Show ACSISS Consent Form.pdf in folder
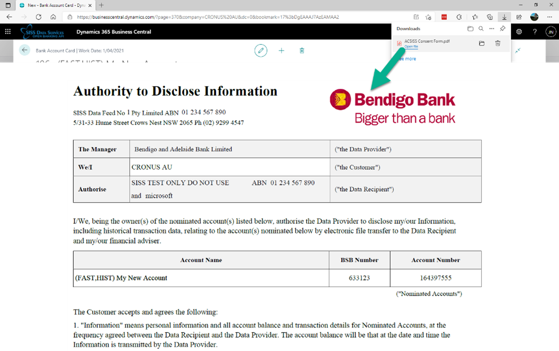 tap(482, 43)
